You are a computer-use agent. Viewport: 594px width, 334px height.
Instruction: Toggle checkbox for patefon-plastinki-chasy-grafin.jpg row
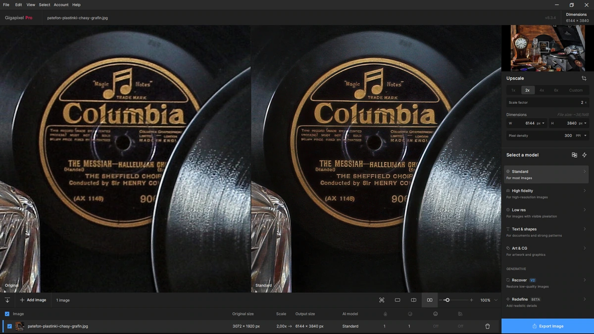coord(9,326)
